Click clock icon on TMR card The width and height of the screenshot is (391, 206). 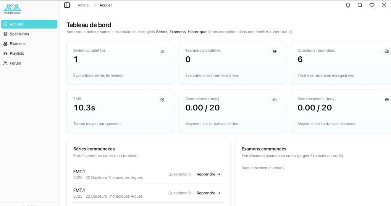(162, 99)
